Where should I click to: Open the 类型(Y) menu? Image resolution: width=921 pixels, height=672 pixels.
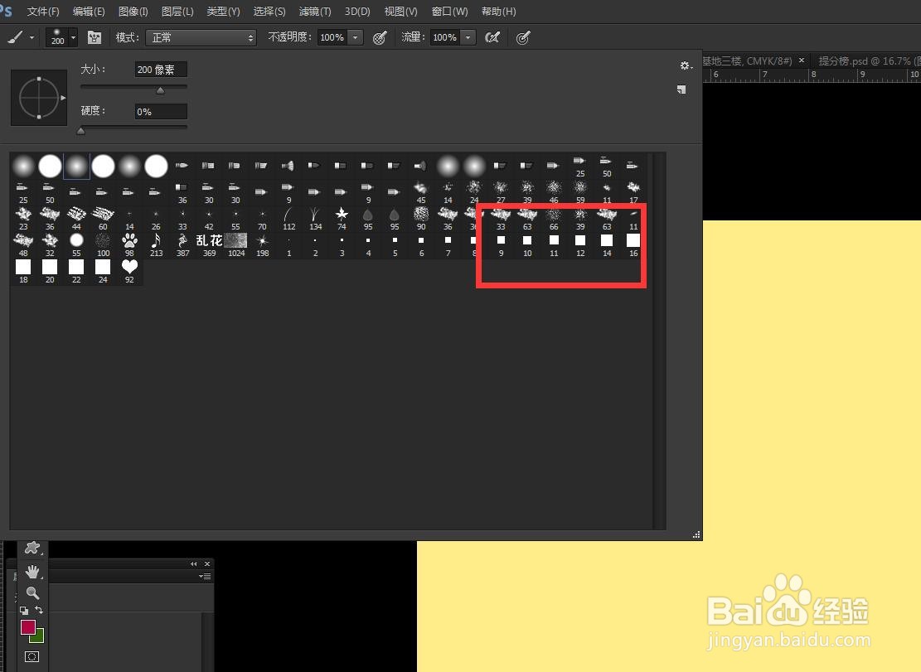(x=223, y=11)
